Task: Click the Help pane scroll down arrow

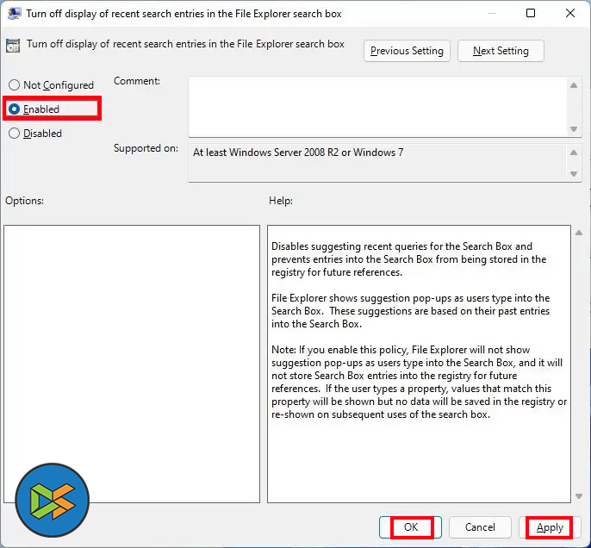Action: tap(579, 496)
